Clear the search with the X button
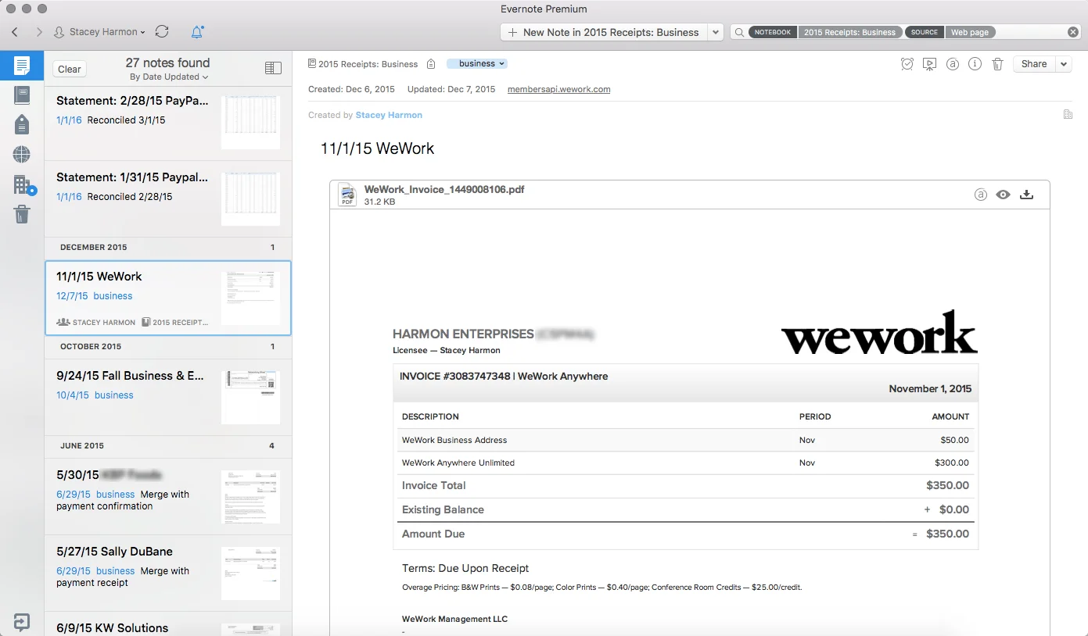This screenshot has width=1088, height=636. 1073,32
